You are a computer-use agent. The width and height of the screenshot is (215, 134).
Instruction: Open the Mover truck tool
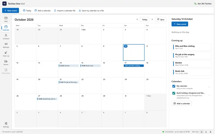point(6,63)
